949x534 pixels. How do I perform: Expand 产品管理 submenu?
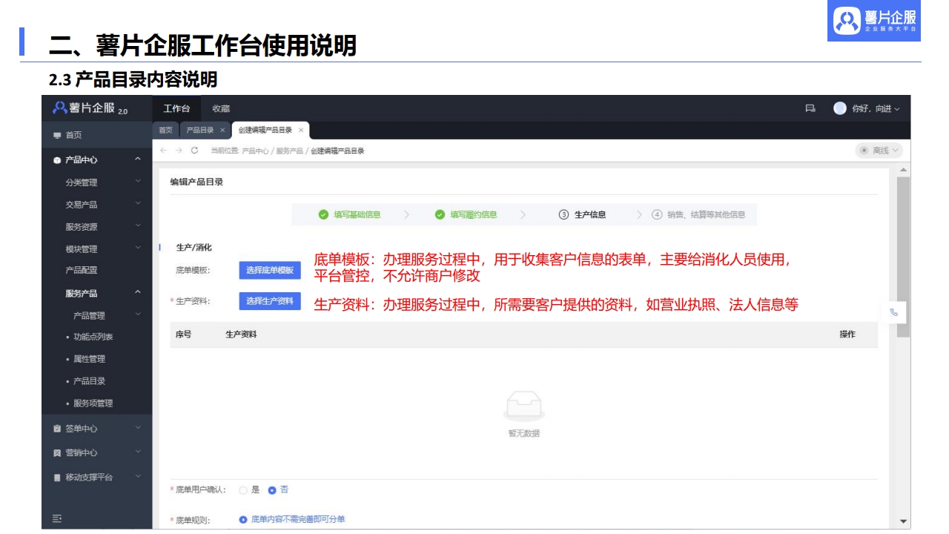point(138,315)
